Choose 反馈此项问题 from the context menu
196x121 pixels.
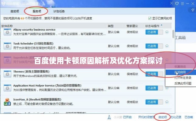click(183, 83)
